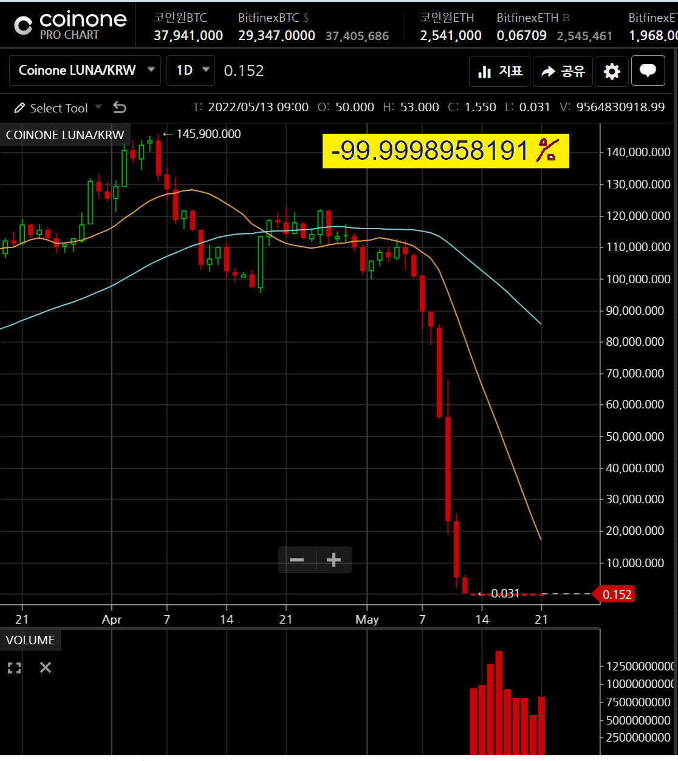Open the chat speech bubble button
Image resolution: width=678 pixels, height=761 pixels.
(x=648, y=71)
